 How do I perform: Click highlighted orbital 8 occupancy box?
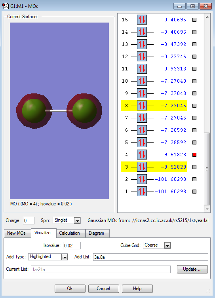pos(142,106)
